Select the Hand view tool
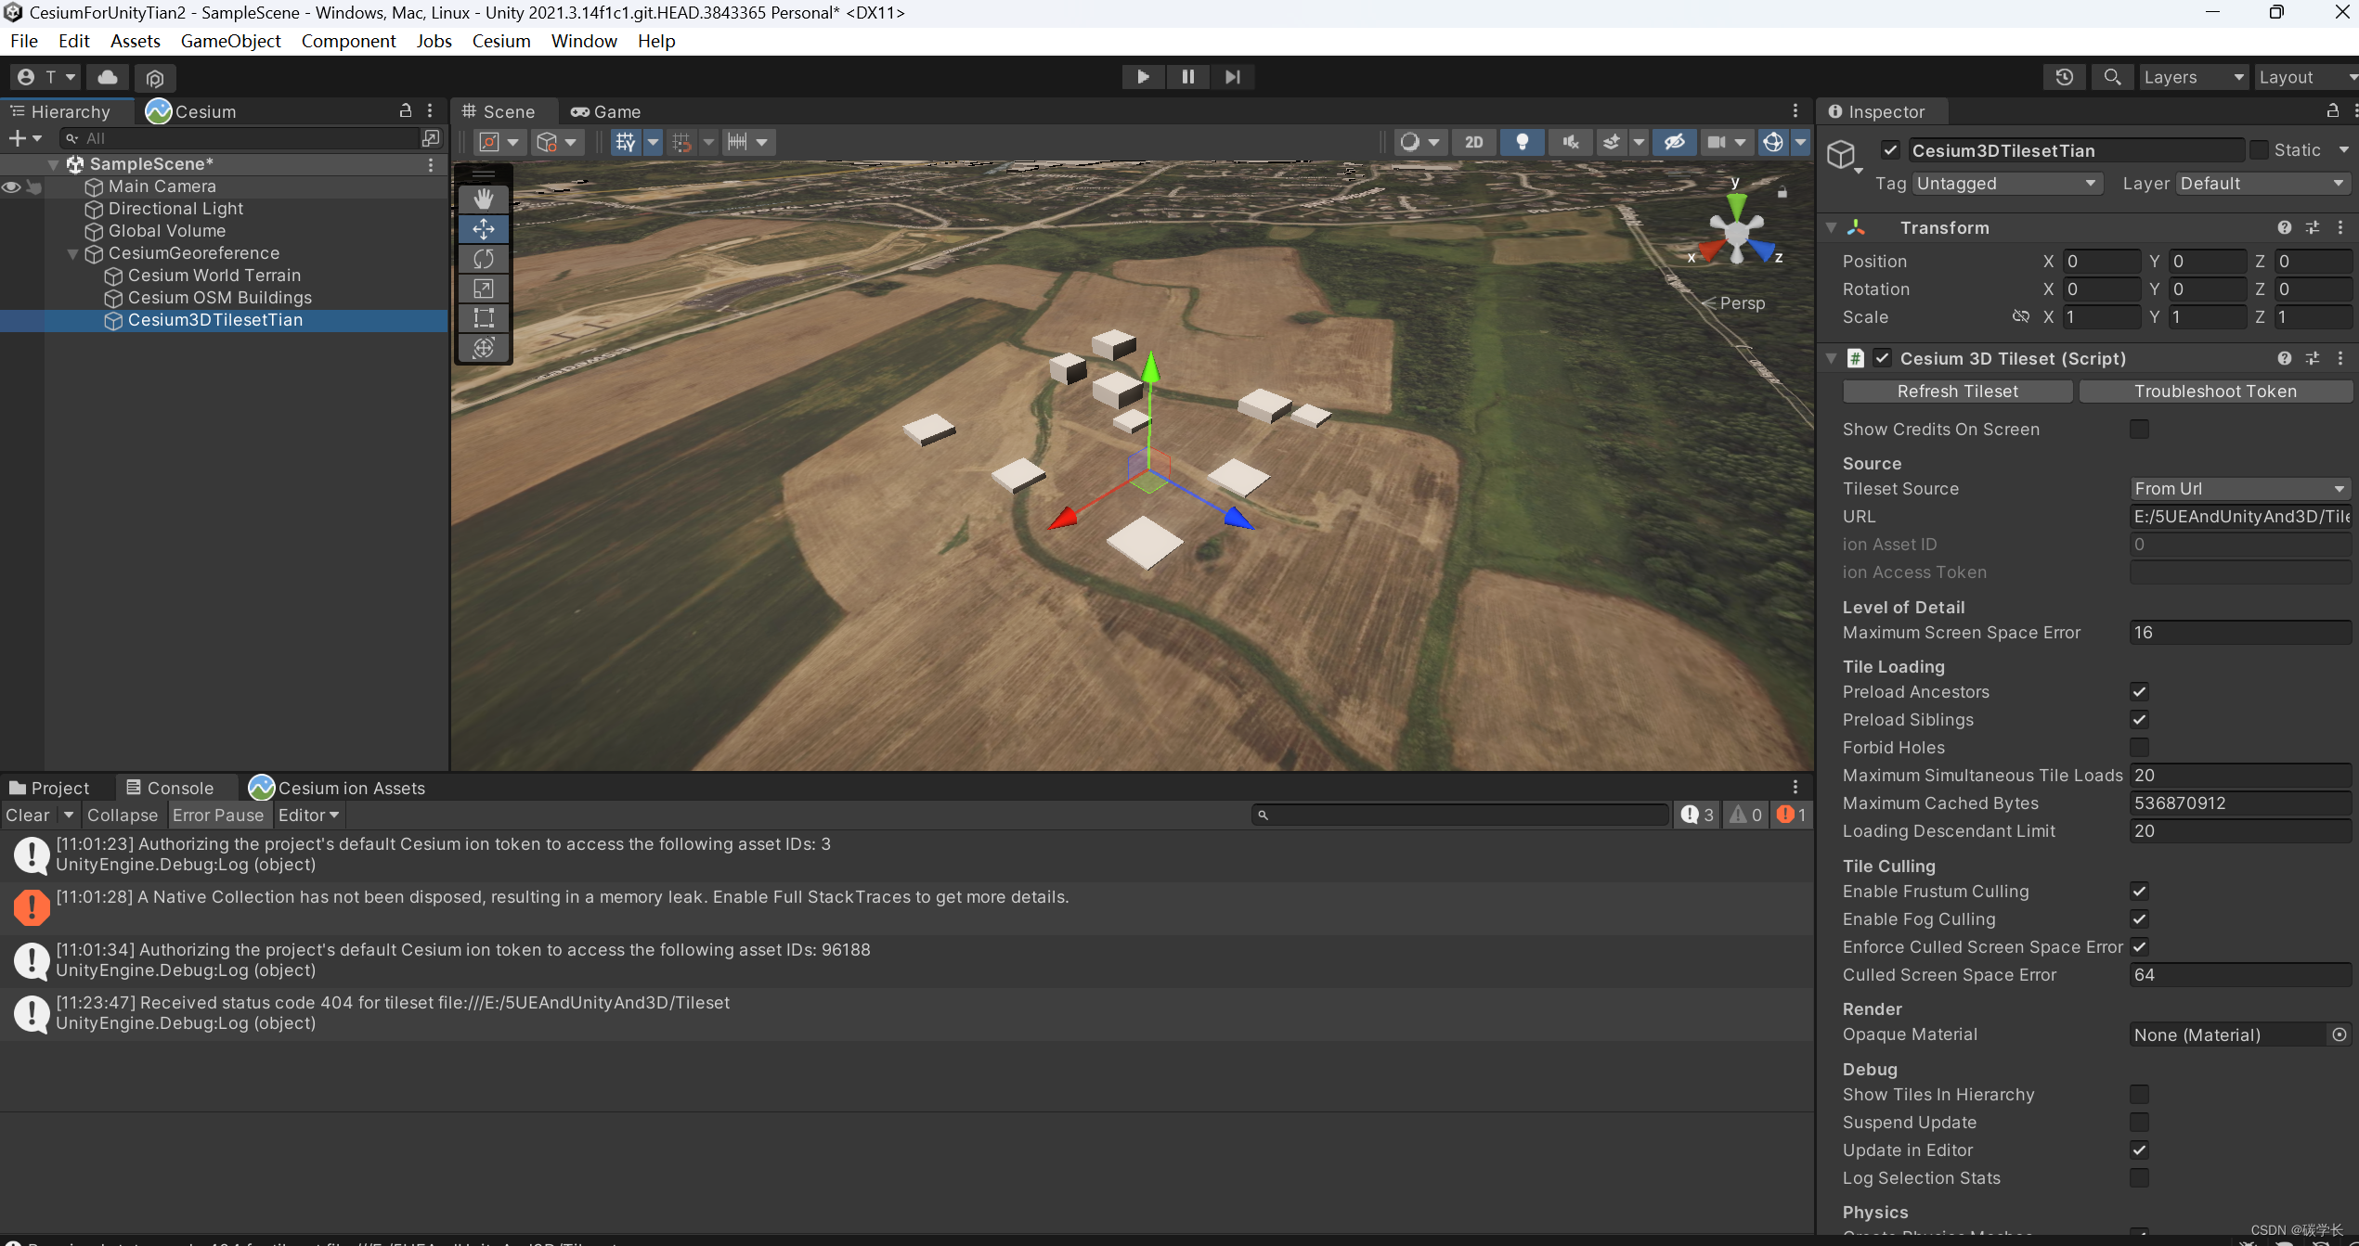 [483, 199]
